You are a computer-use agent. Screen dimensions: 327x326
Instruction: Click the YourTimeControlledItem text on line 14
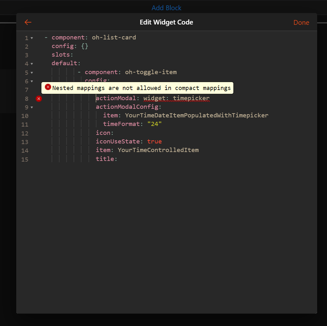158,150
